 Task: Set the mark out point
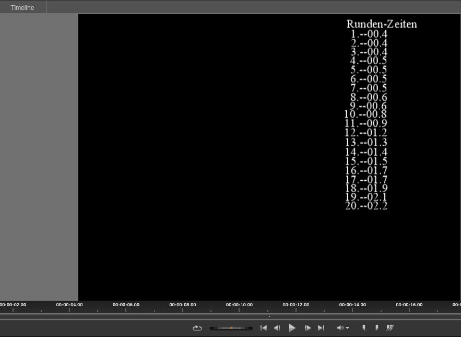pyautogui.click(x=377, y=328)
